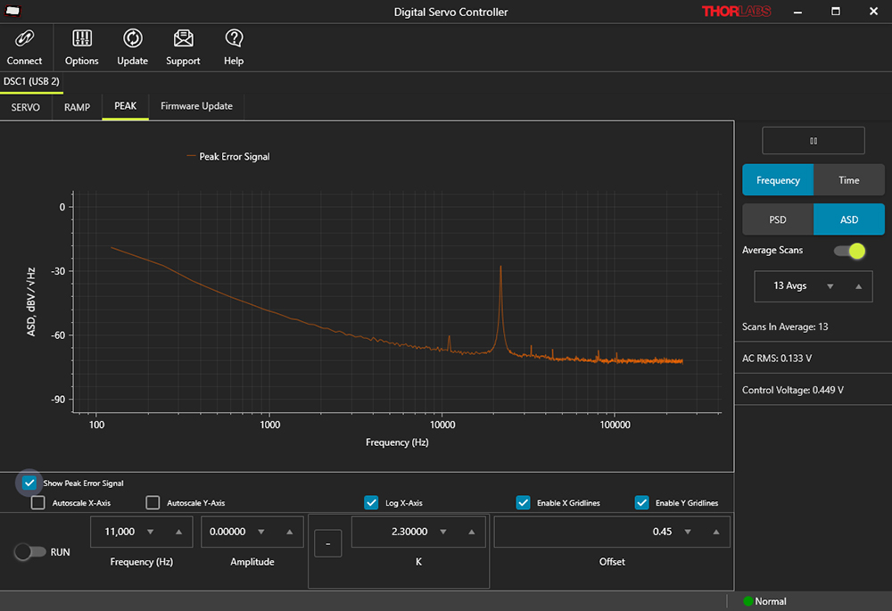Click the Amplitude value field
The width and height of the screenshot is (892, 611).
(227, 532)
